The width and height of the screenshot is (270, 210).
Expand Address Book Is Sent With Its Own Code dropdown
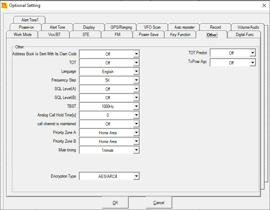[x=136, y=54]
